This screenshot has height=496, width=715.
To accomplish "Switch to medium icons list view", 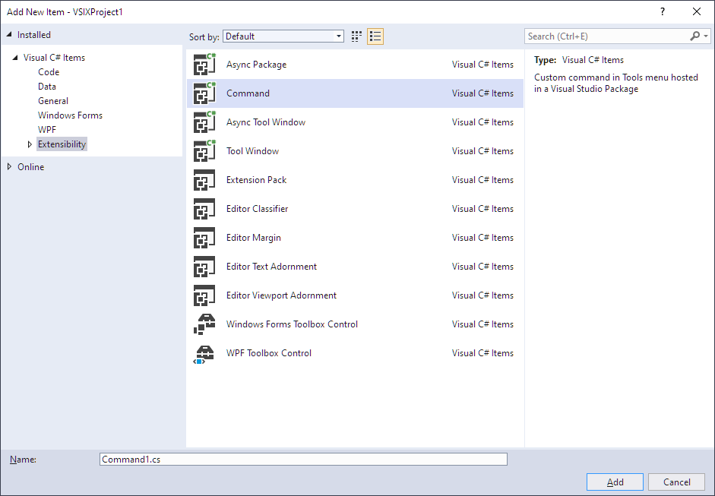I will pos(375,36).
